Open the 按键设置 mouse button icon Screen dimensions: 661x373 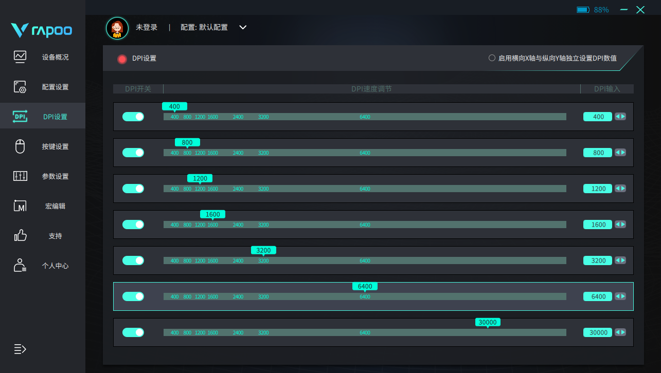pos(20,146)
